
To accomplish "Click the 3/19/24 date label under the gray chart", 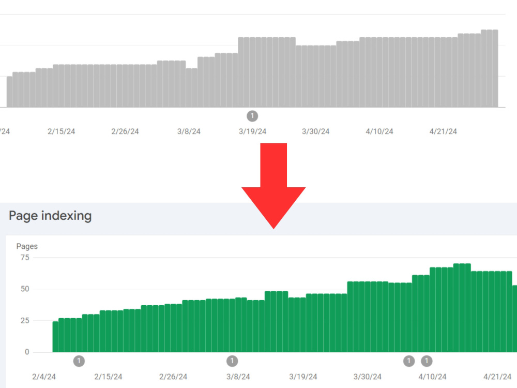I will [x=253, y=131].
